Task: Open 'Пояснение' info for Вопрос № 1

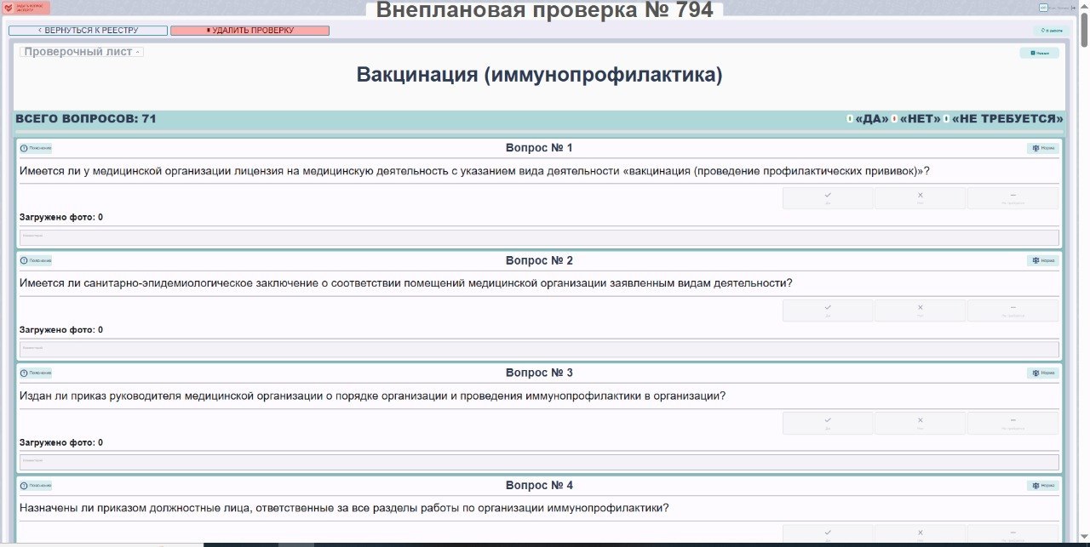Action: pyautogui.click(x=36, y=148)
